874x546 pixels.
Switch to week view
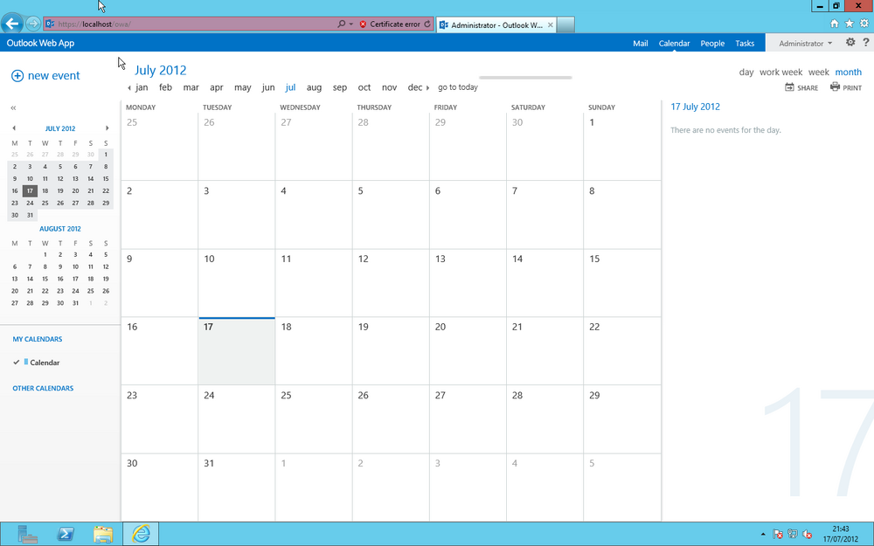click(818, 73)
